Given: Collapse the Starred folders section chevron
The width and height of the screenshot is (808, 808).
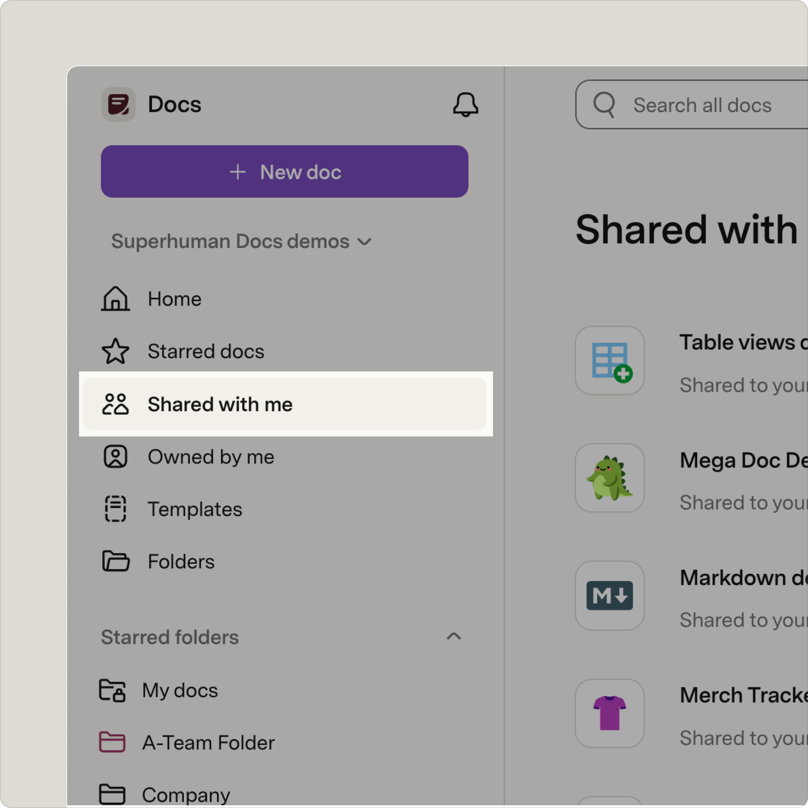Looking at the screenshot, I should 453,636.
